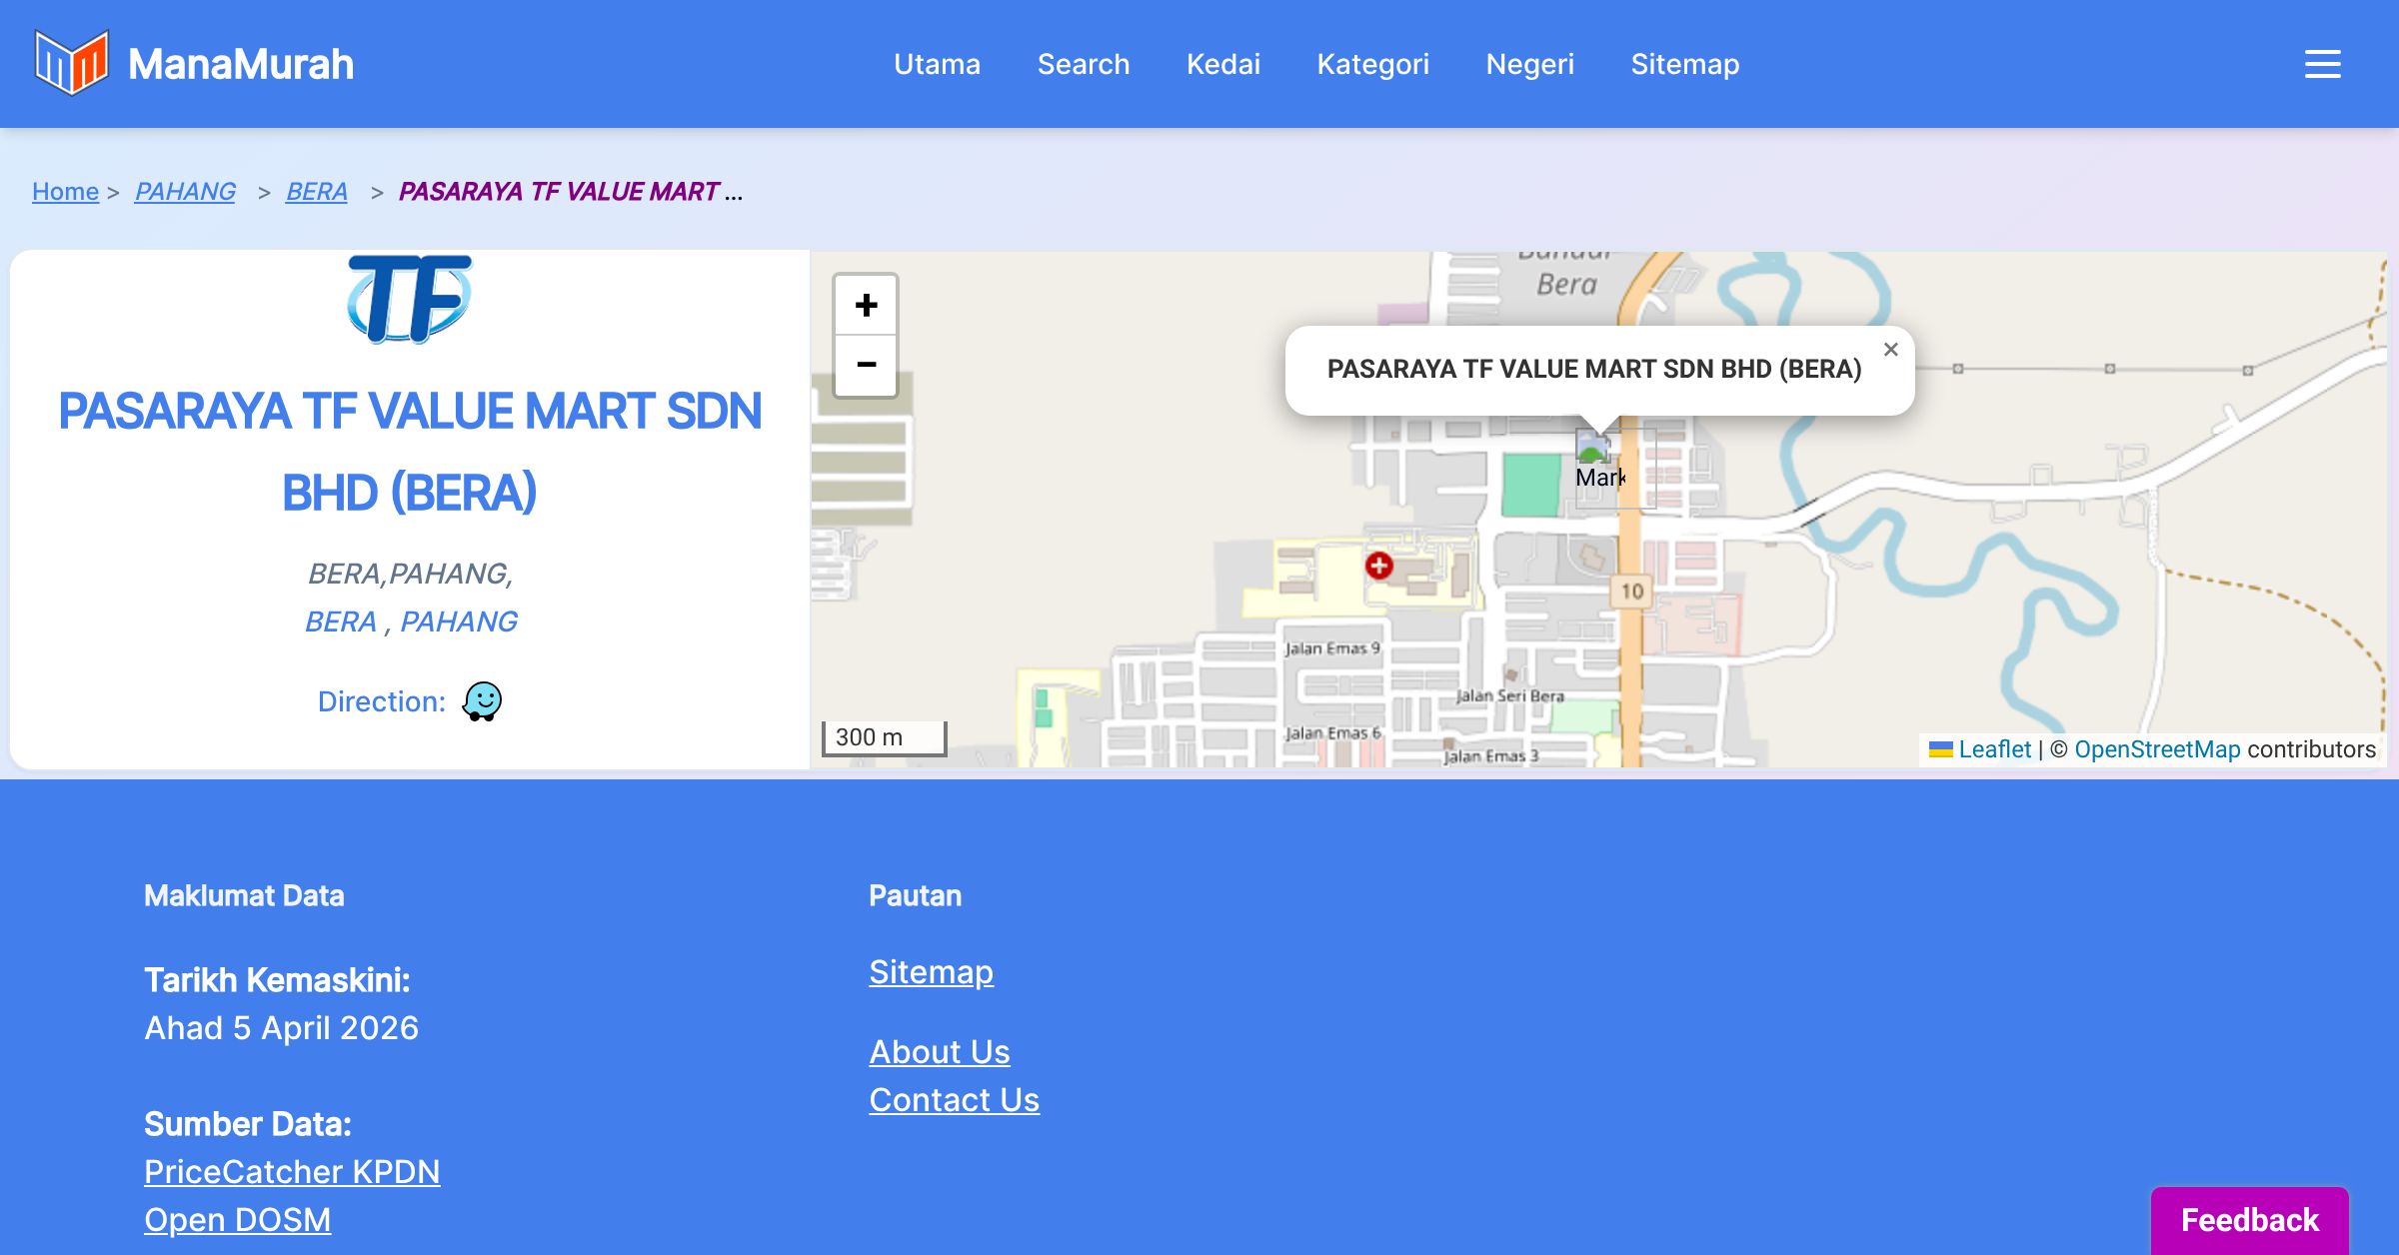The height and width of the screenshot is (1255, 2399).
Task: Open the Kategori nav item
Action: pos(1372,64)
